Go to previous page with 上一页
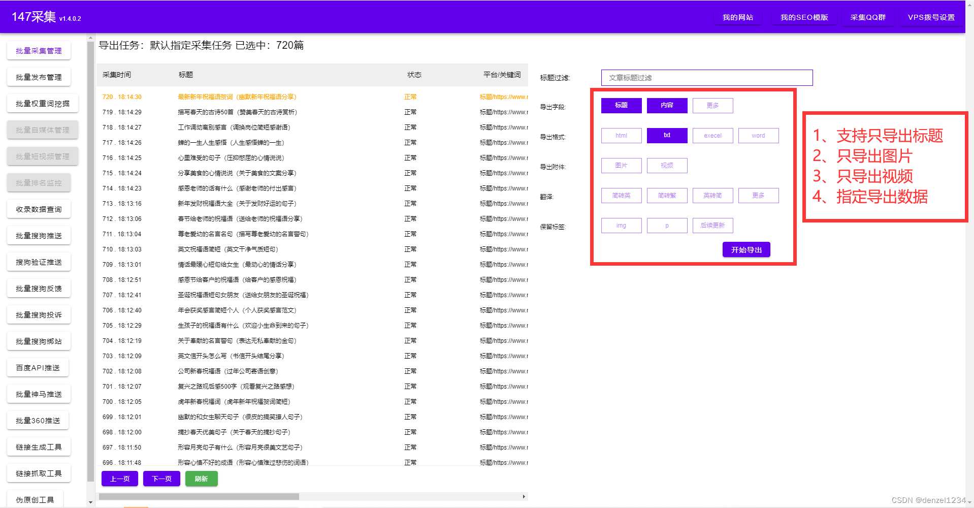 120,479
